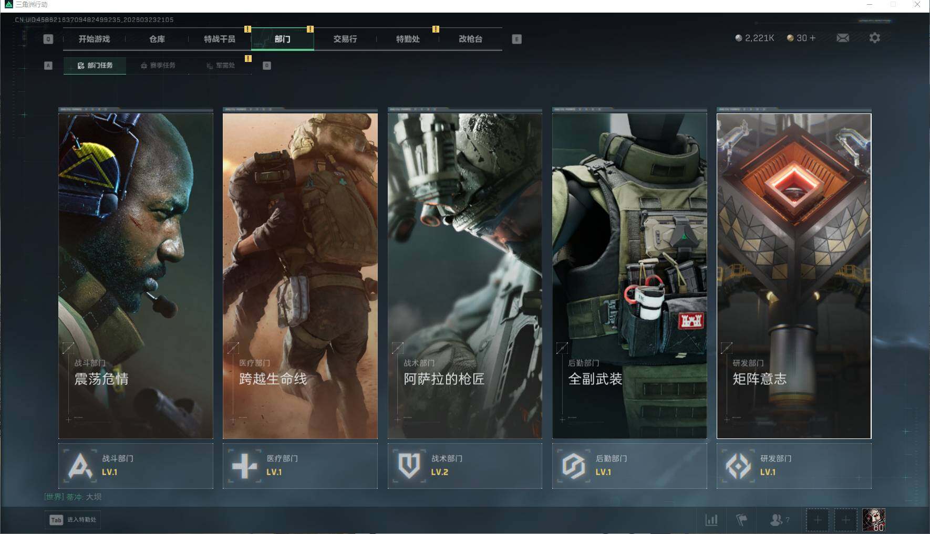Viewport: 930px width, 534px height.
Task: Open the flag icon in bottom bar
Action: (741, 520)
